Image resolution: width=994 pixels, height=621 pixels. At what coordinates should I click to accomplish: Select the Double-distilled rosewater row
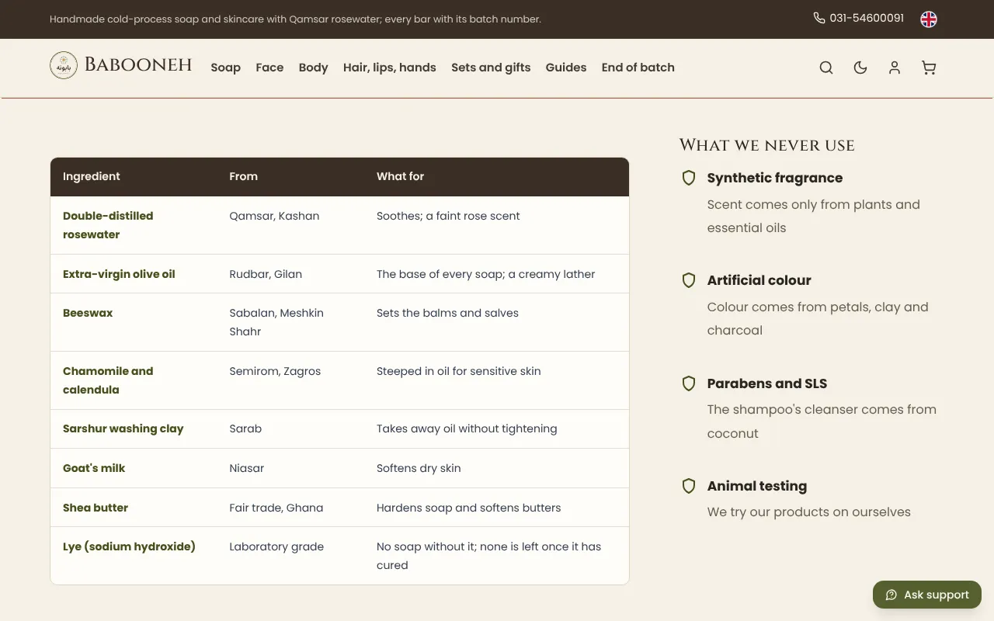click(x=339, y=225)
